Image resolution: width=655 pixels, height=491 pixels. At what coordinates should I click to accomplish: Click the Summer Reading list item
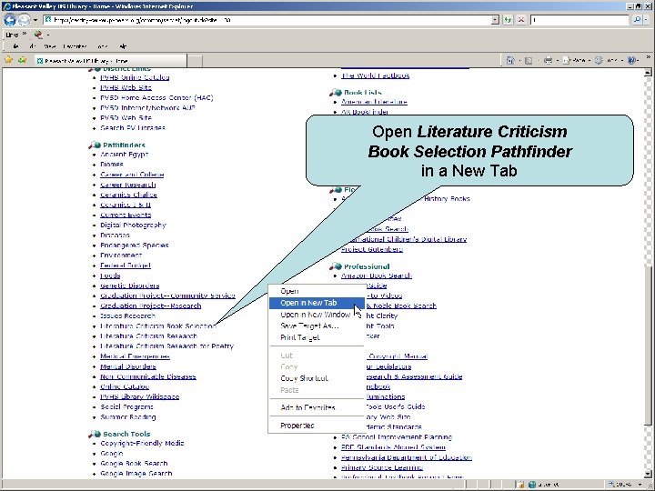(128, 417)
